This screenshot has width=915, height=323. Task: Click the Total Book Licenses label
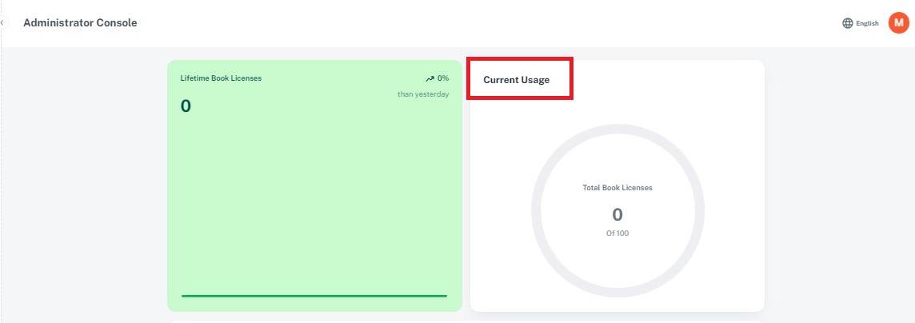pos(617,188)
